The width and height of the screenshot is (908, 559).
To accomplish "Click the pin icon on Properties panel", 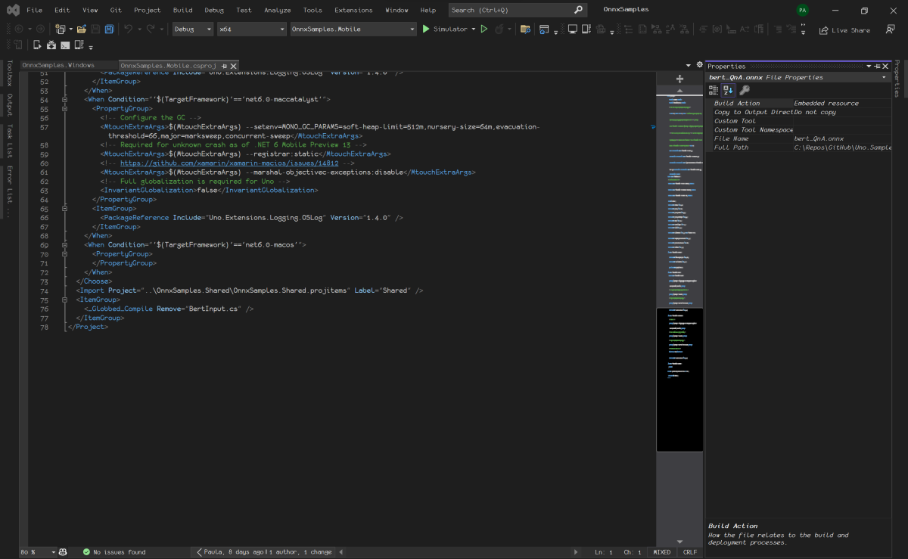I will (x=877, y=66).
